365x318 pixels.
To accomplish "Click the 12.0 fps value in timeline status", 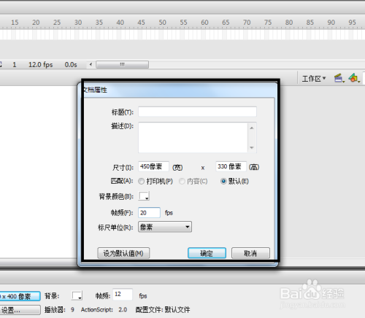I will pyautogui.click(x=41, y=65).
